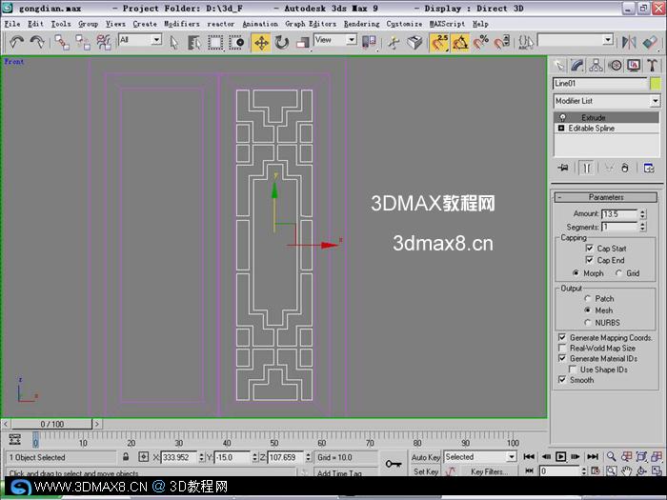The width and height of the screenshot is (667, 500).
Task: Open the Create command panel tab
Action: (x=559, y=65)
